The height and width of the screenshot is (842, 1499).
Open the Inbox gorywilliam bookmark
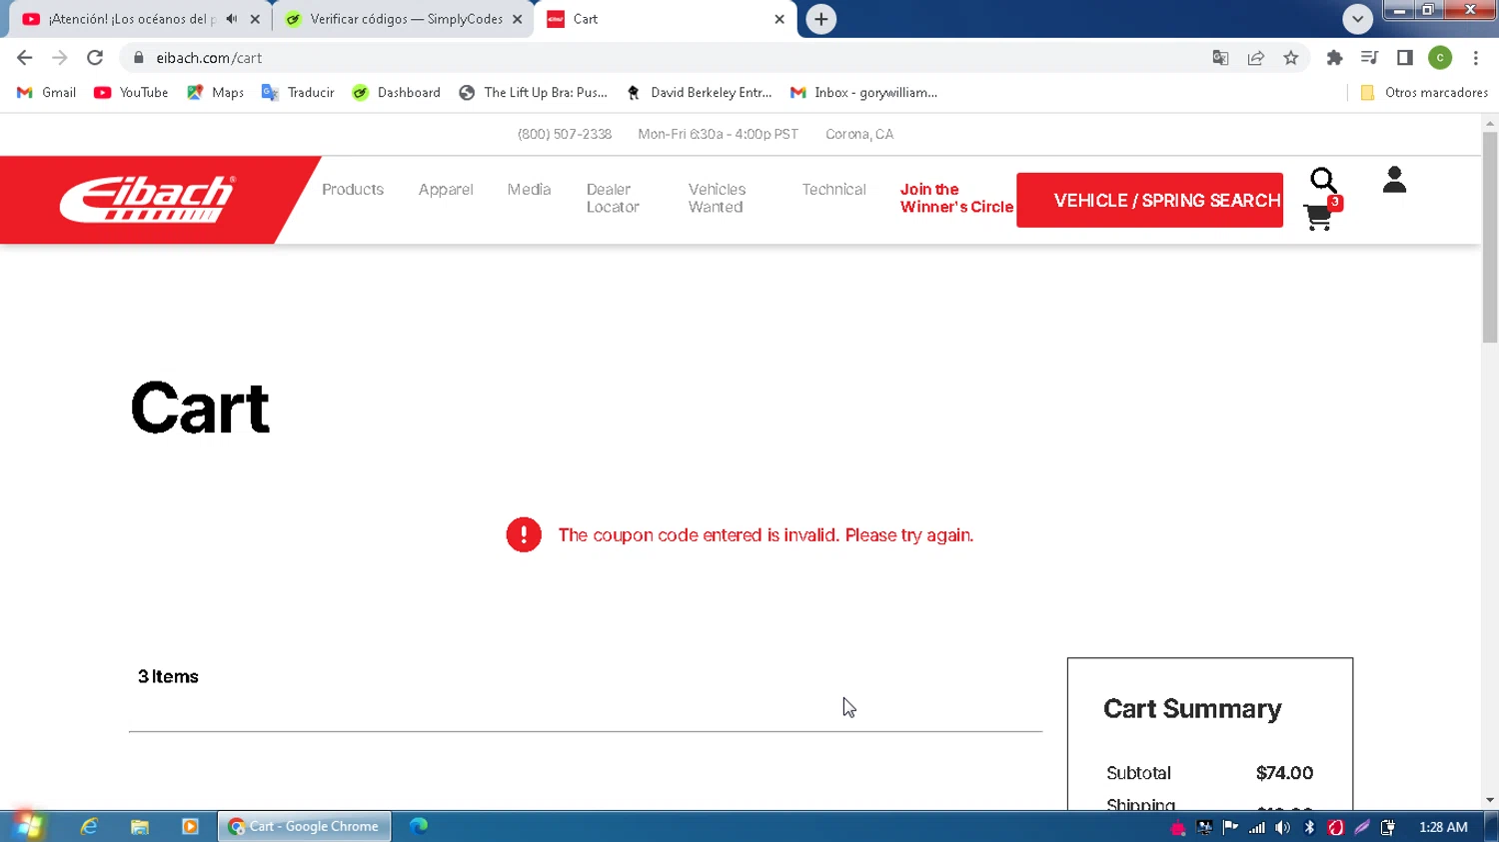click(864, 92)
